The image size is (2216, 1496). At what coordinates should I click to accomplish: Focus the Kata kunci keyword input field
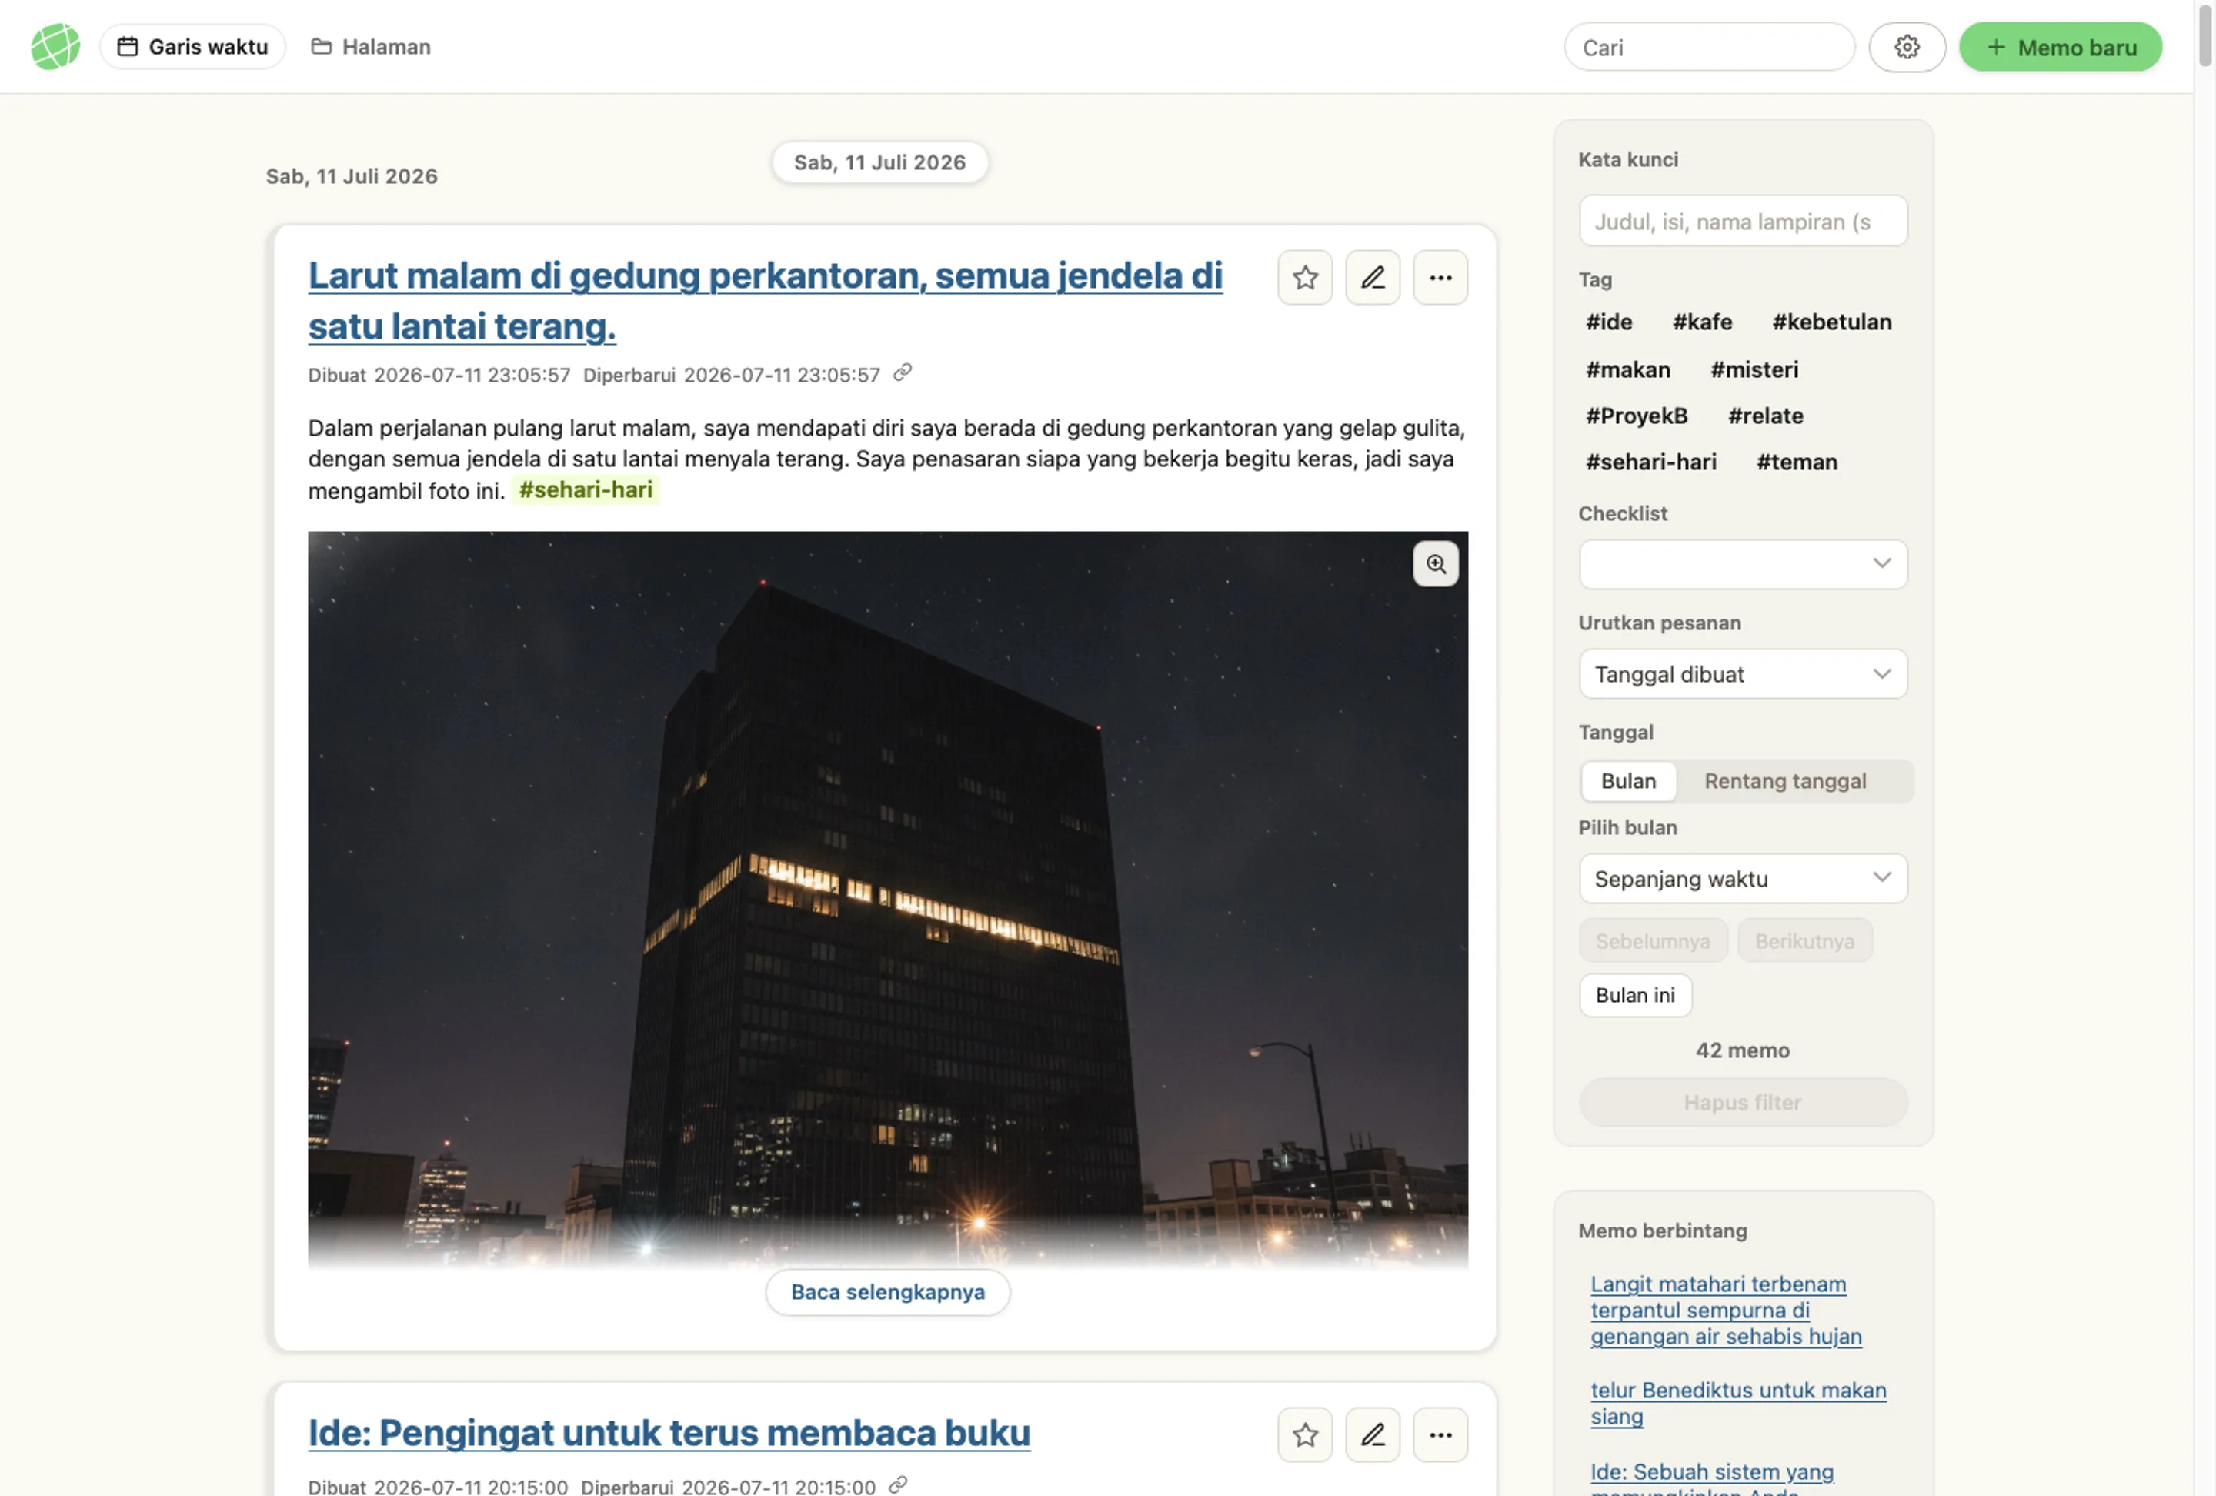[1742, 221]
